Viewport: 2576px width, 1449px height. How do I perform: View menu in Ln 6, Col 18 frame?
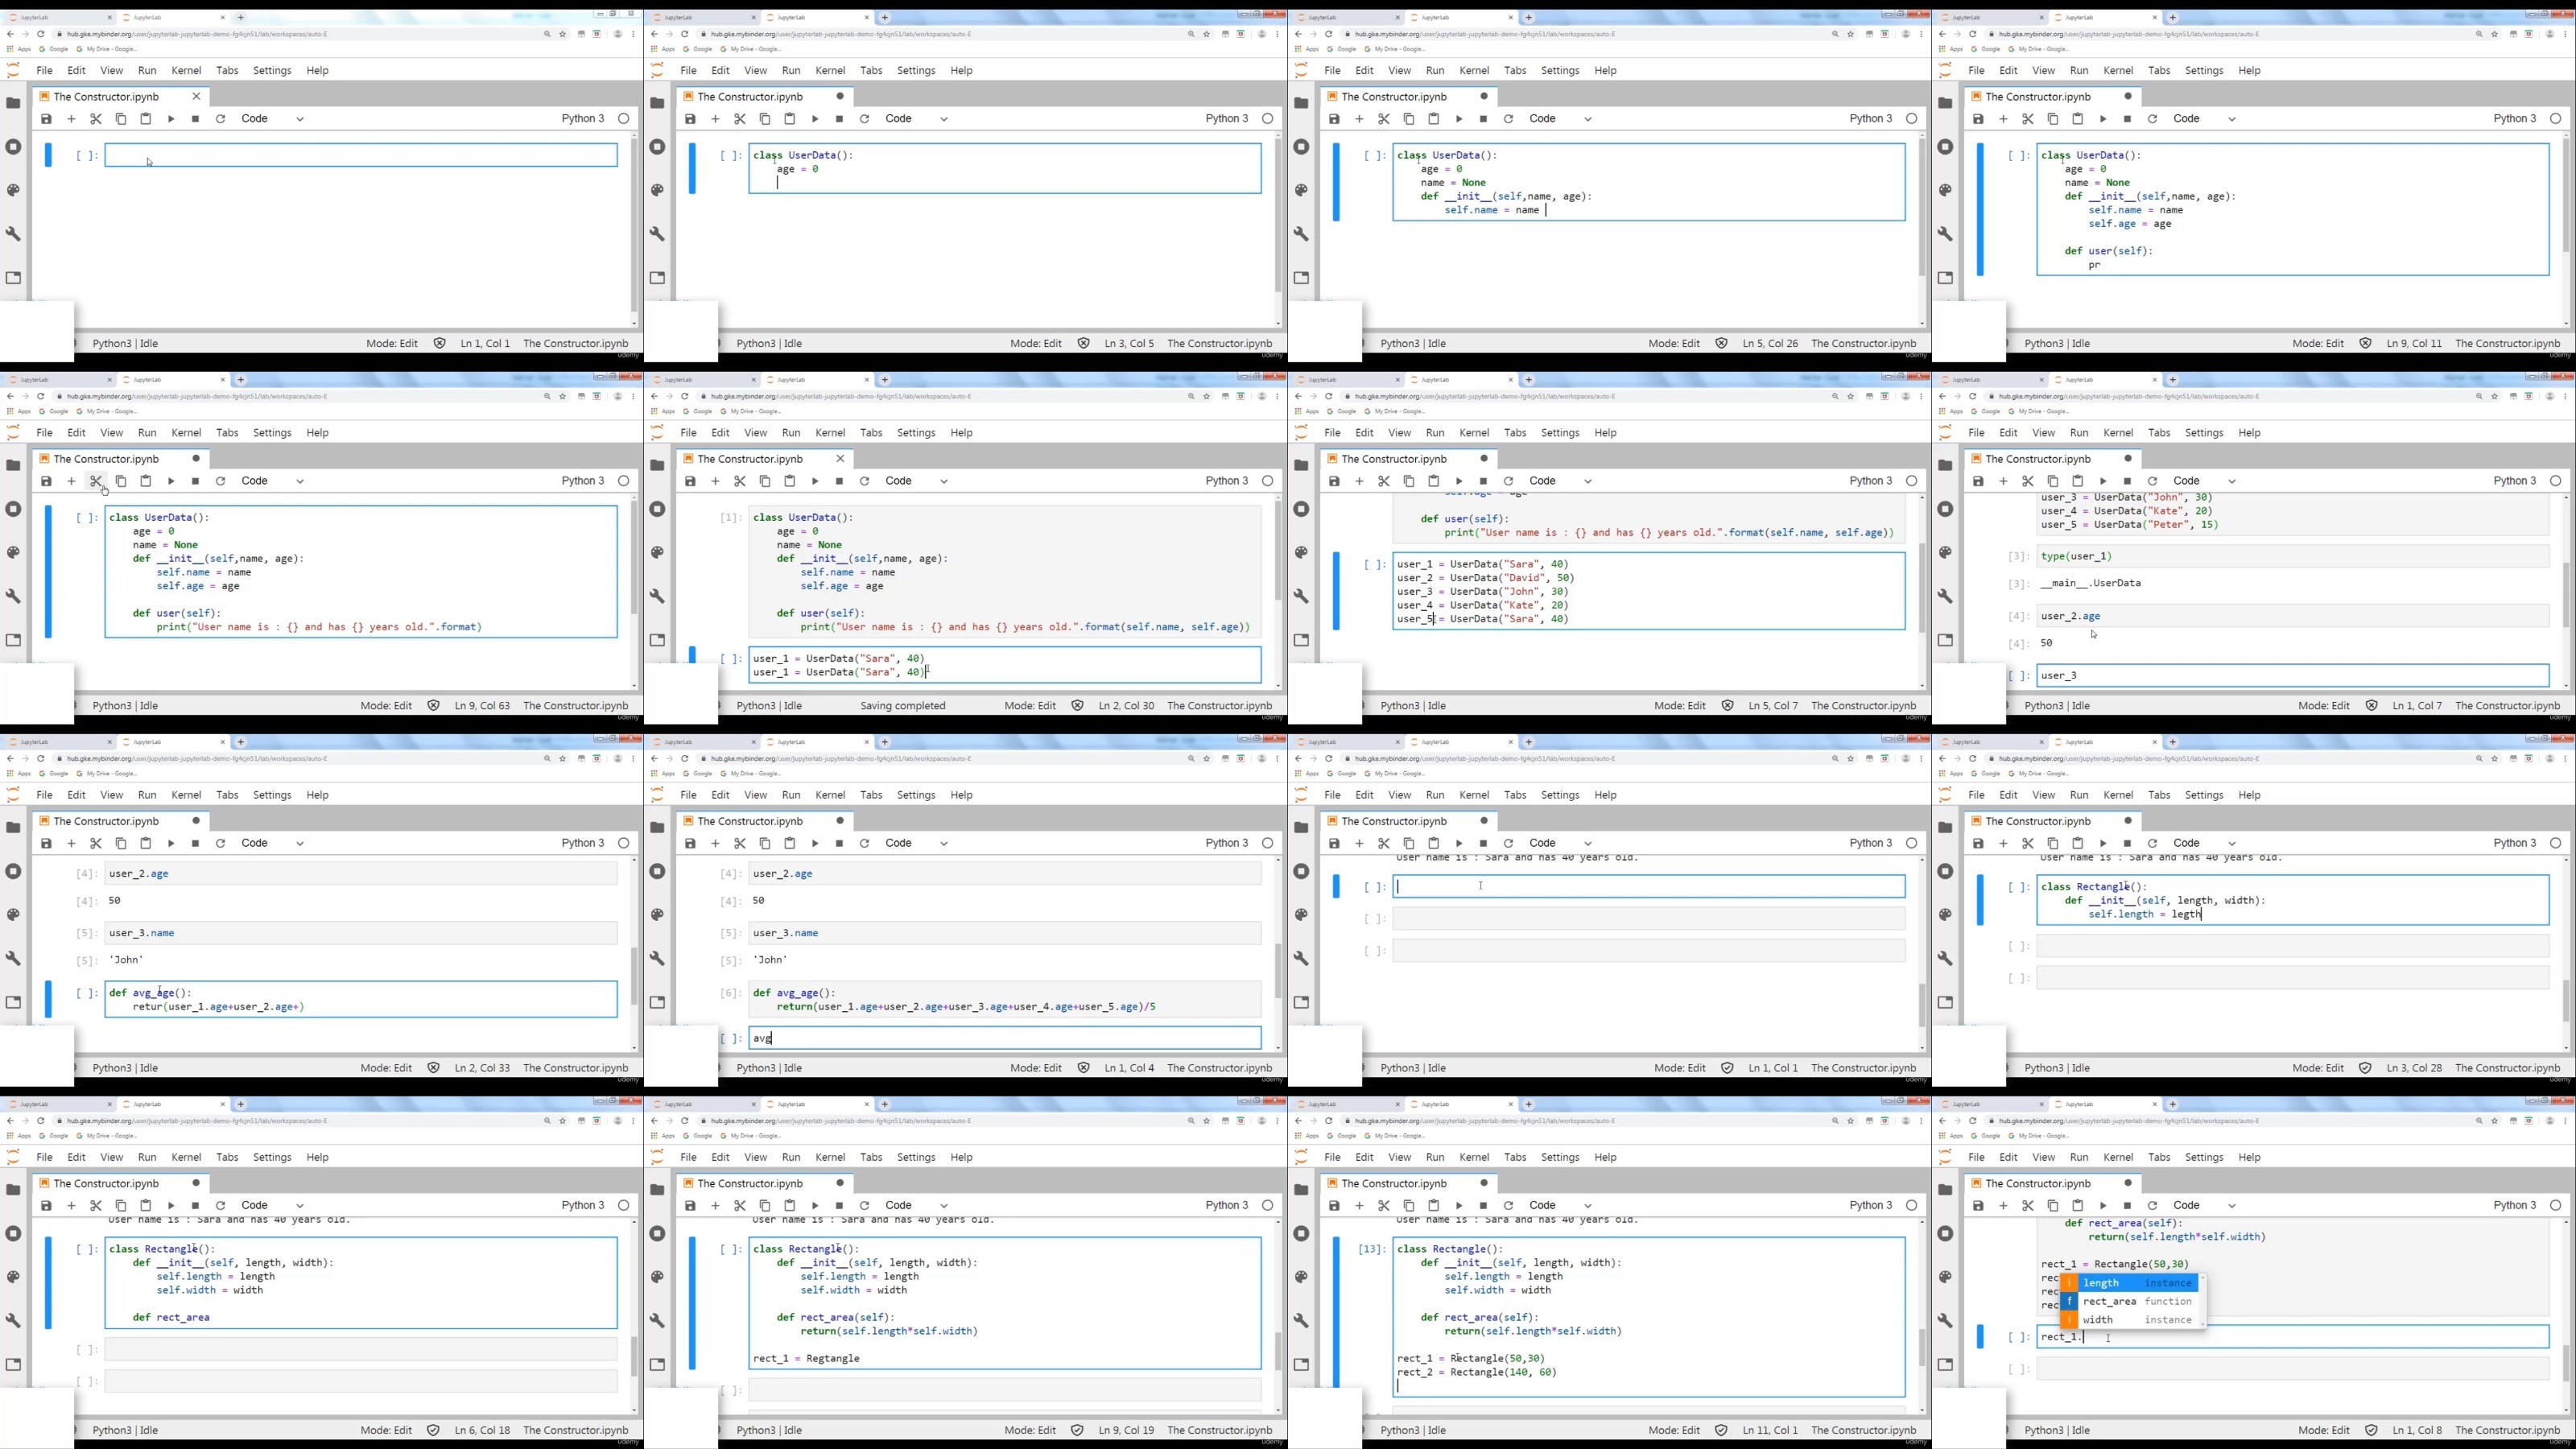coord(112,1157)
